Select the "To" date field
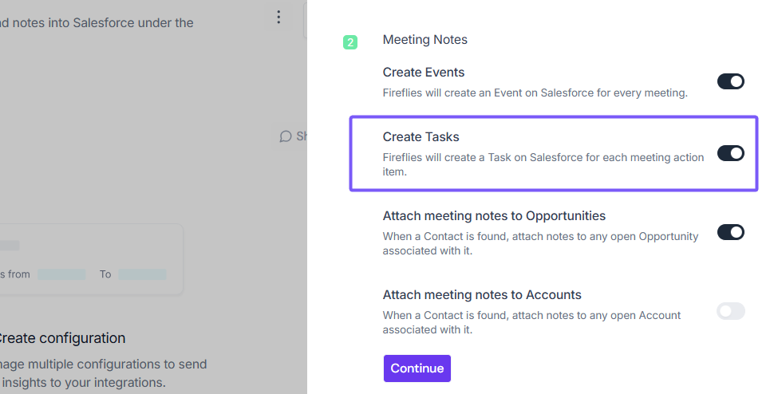774x394 pixels. point(142,274)
